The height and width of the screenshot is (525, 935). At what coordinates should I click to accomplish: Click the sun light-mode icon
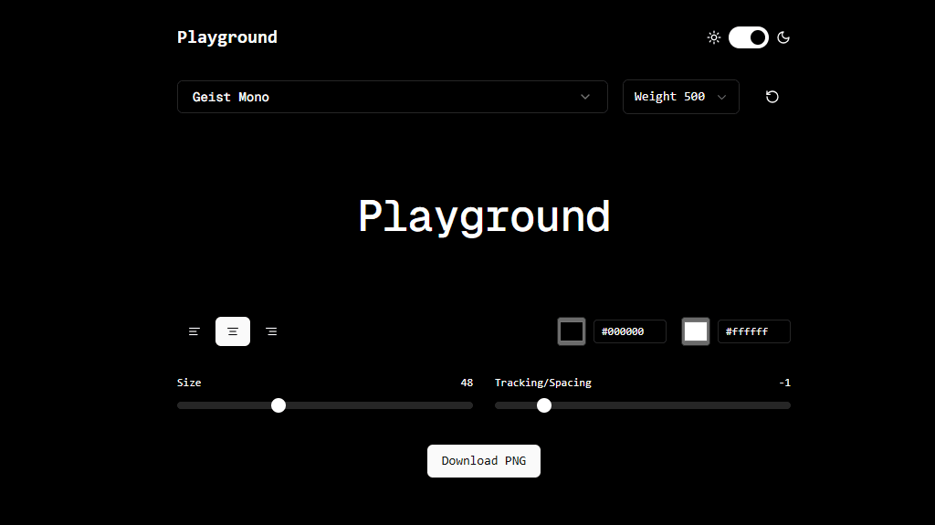[714, 37]
